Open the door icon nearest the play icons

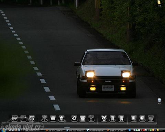point(121,118)
